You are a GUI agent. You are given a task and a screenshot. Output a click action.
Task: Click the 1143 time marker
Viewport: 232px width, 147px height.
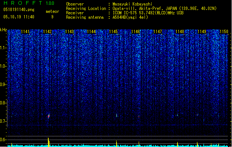69,32
